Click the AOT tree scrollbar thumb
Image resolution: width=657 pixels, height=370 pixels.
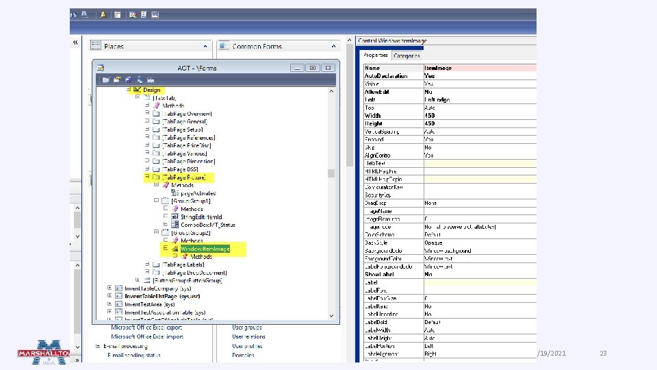coord(331,173)
